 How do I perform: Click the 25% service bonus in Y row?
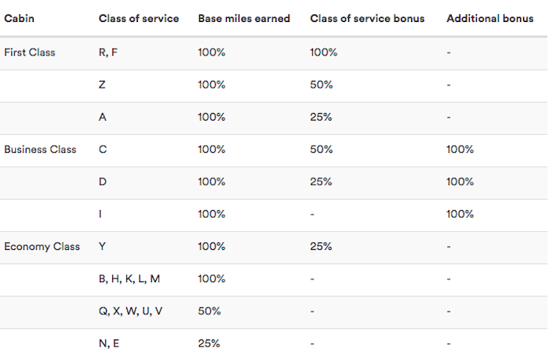coord(321,246)
